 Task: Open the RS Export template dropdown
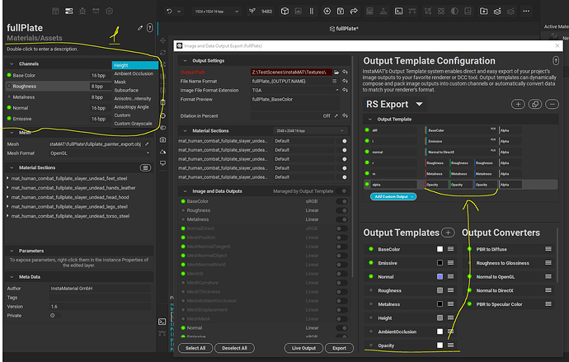coord(419,105)
